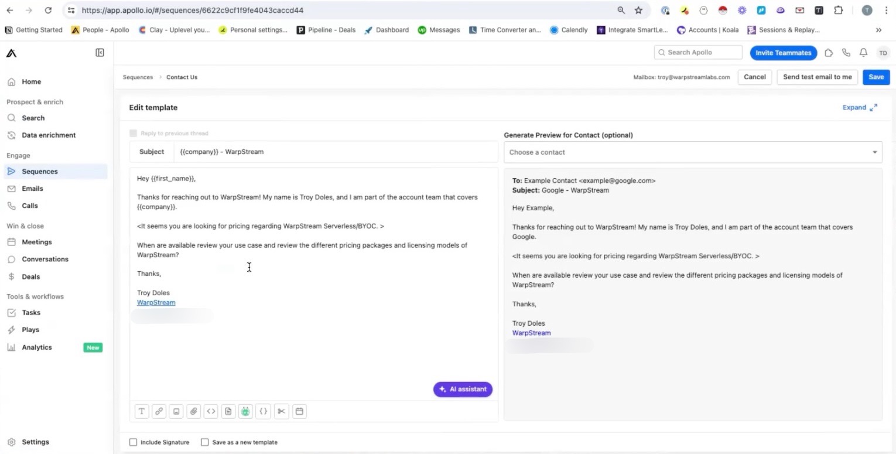Click Send test email to me
Image resolution: width=896 pixels, height=454 pixels.
817,77
